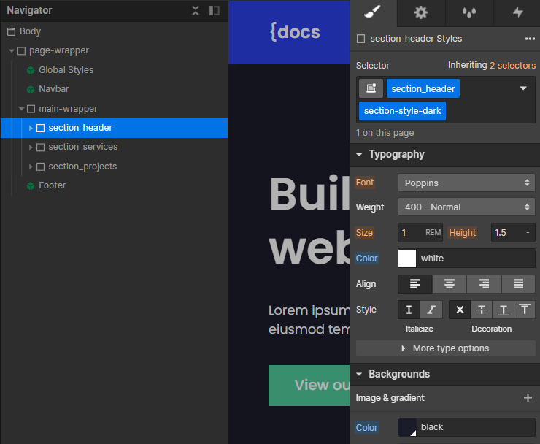This screenshot has height=444, width=540.
Task: Change the REM size unit
Action: point(433,233)
